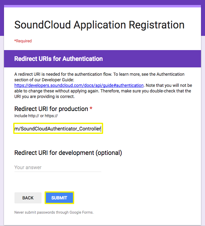Image resolution: width=205 pixels, height=226 pixels.
Task: Open the developers.soundcloud.com authentication guide link
Action: coord(79,85)
